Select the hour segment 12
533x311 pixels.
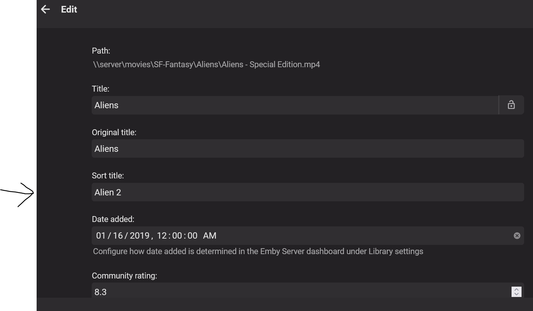point(163,236)
